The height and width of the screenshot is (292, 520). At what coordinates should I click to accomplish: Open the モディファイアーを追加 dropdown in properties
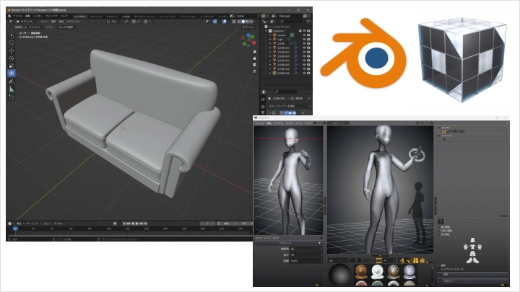point(289,106)
